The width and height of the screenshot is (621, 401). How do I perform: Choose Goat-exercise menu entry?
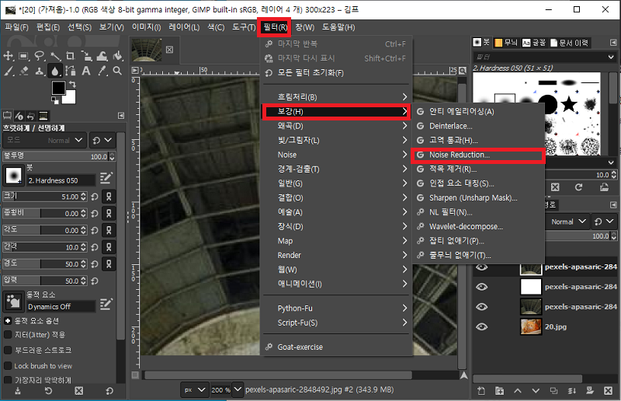pos(336,347)
